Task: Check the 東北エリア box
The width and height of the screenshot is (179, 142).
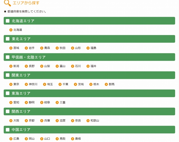Action: 8,39
